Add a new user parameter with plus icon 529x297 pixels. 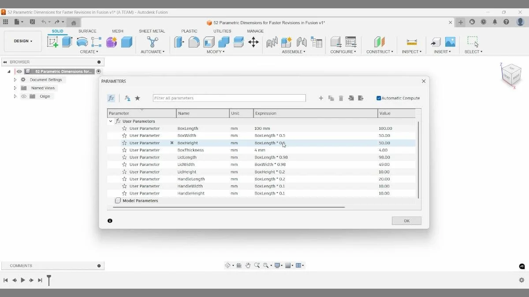321,98
